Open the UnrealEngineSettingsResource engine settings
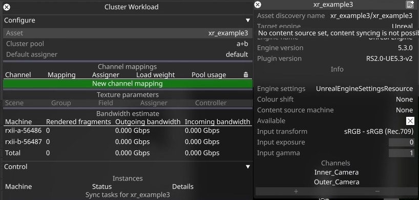Viewport: 419px width, 200px height. click(x=365, y=89)
